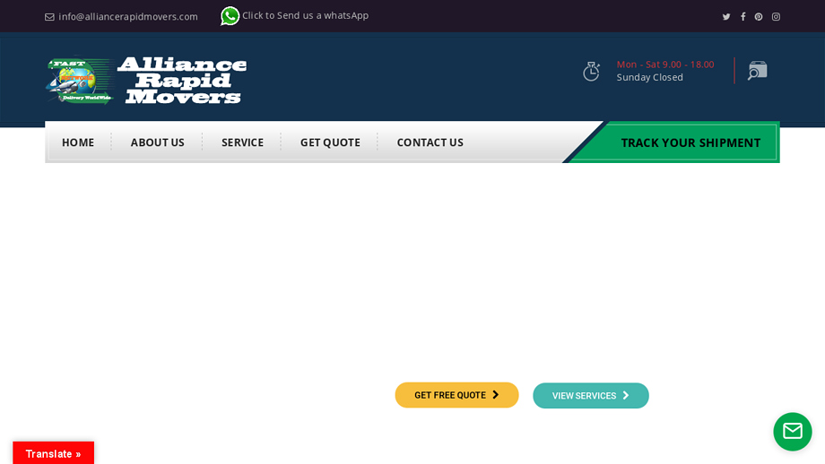Image resolution: width=825 pixels, height=464 pixels.
Task: Go to the Home menu item
Action: click(78, 142)
